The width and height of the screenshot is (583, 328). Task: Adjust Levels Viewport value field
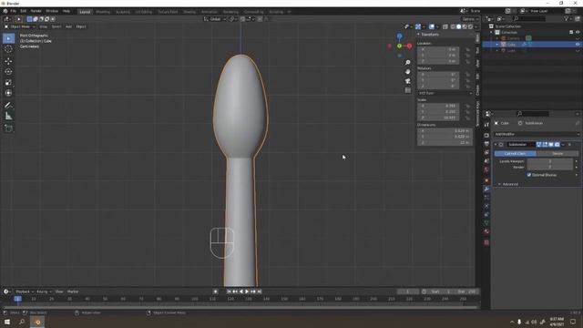pos(550,161)
